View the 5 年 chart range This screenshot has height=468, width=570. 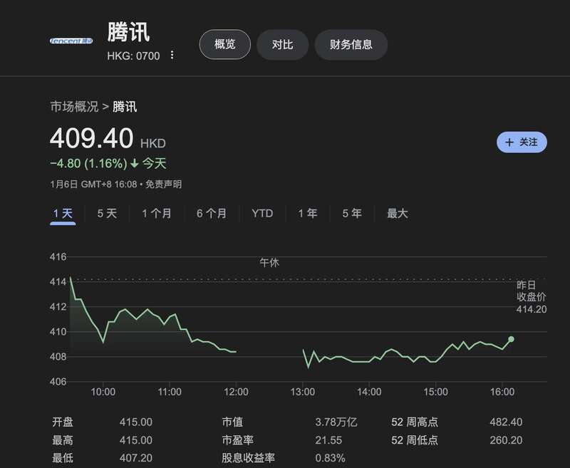click(x=352, y=213)
